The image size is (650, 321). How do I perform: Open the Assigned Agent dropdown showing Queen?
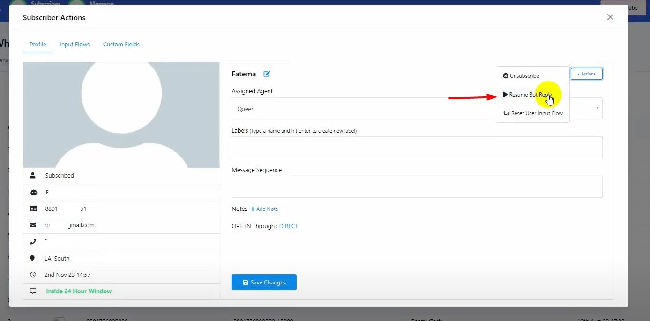[x=361, y=109]
